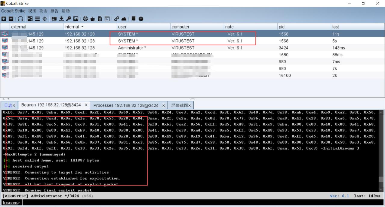Sort by the note column header
385x207 pixels.
tap(251, 27)
